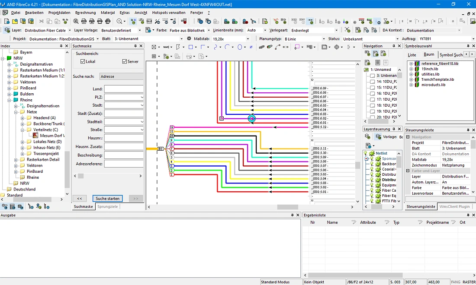
Task: Click the first icon in Index panel bottom toolbar
Action: pyautogui.click(x=5, y=206)
